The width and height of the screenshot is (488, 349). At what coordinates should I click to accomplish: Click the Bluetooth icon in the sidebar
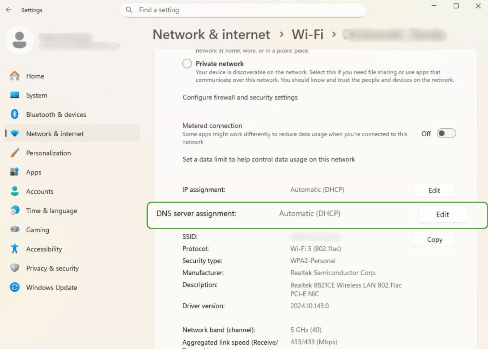click(x=15, y=114)
